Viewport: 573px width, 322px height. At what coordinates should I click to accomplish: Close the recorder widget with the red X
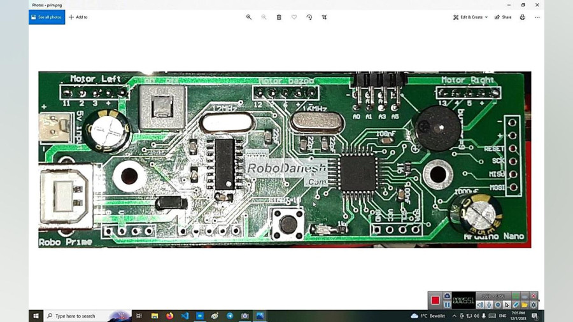point(534,296)
